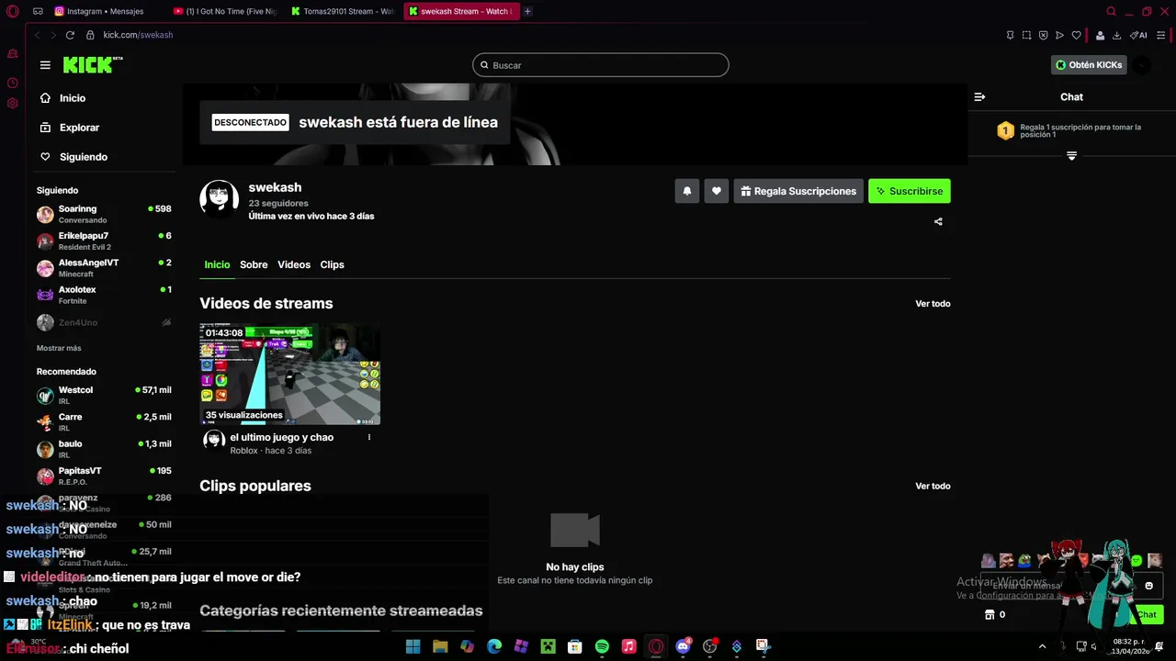This screenshot has width=1176, height=661.
Task: Open File Explorer from taskbar
Action: pyautogui.click(x=440, y=646)
